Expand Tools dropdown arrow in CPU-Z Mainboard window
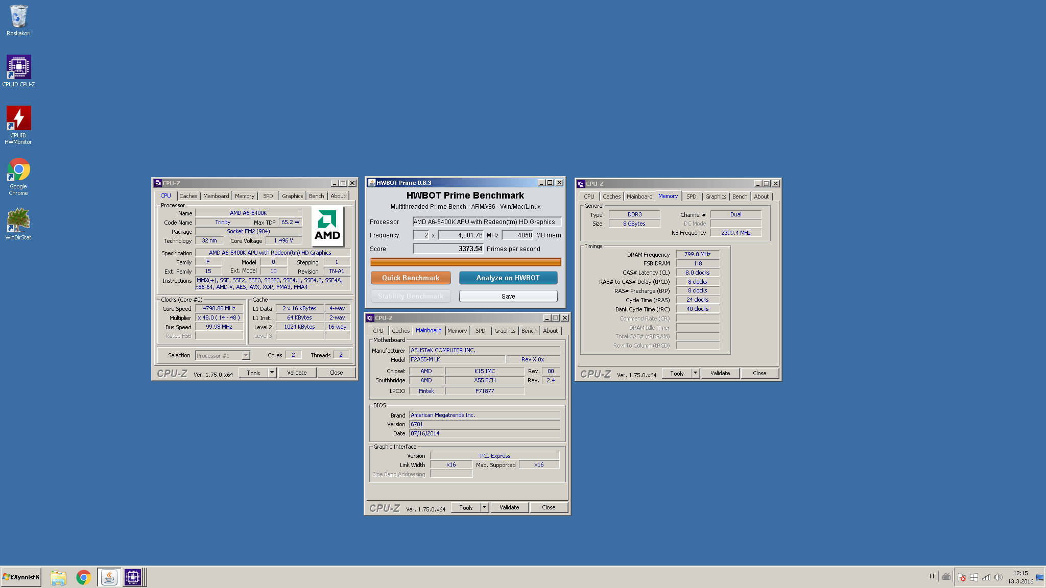Viewport: 1046px width, 588px height. point(485,507)
